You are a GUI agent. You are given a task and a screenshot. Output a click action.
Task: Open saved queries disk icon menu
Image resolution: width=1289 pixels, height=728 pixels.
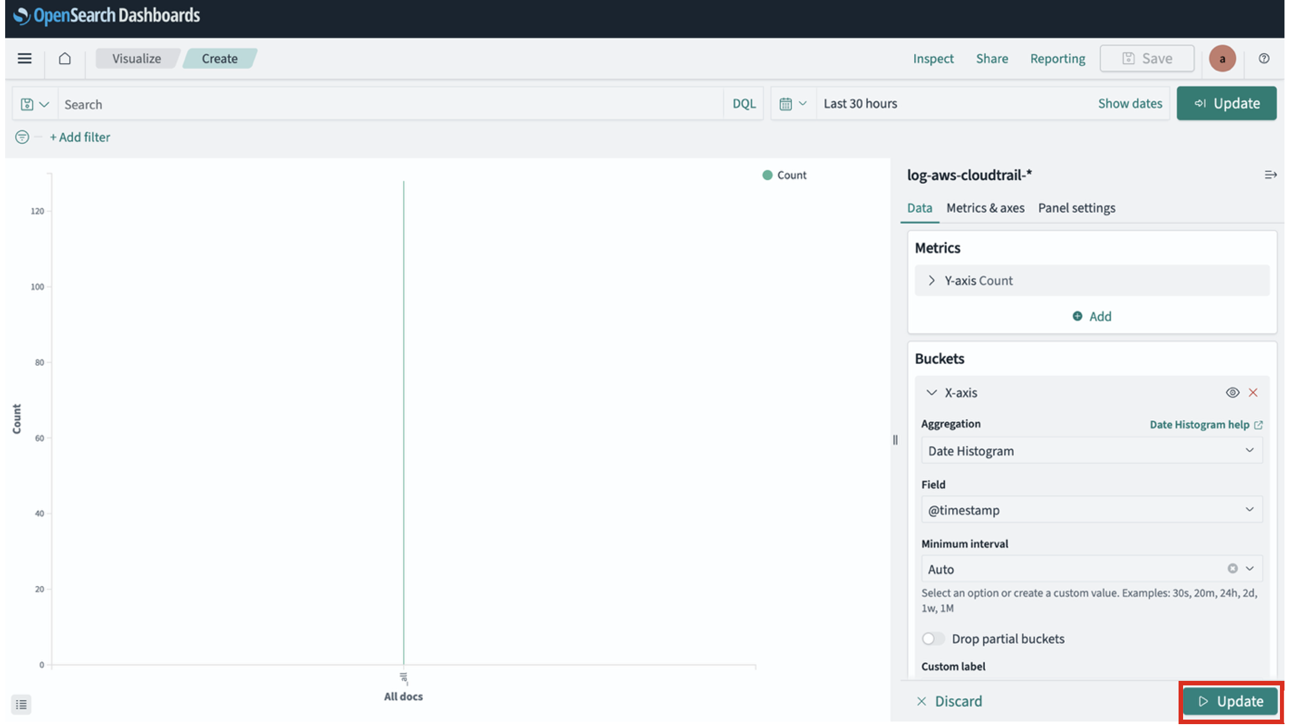[35, 104]
